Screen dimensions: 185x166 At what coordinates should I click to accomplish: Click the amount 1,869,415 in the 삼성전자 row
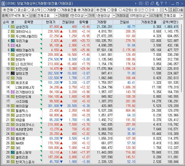(172, 27)
